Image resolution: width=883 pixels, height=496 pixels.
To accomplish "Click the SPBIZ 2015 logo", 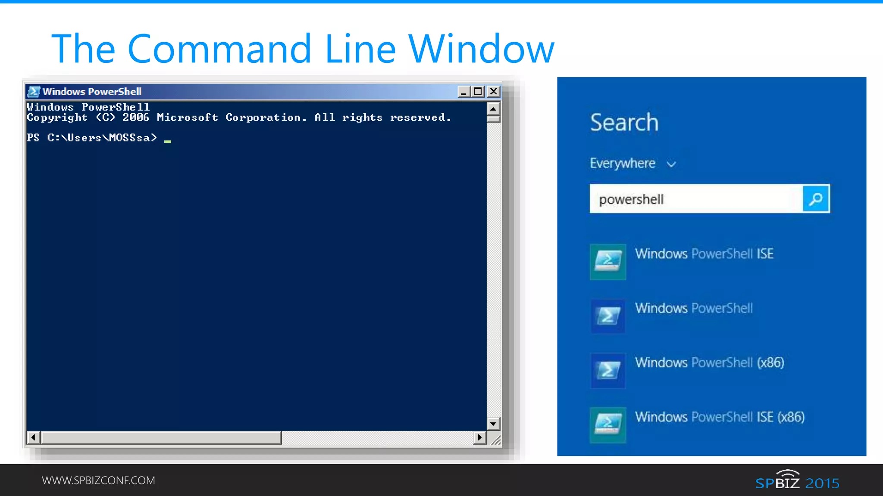I will pos(797,480).
